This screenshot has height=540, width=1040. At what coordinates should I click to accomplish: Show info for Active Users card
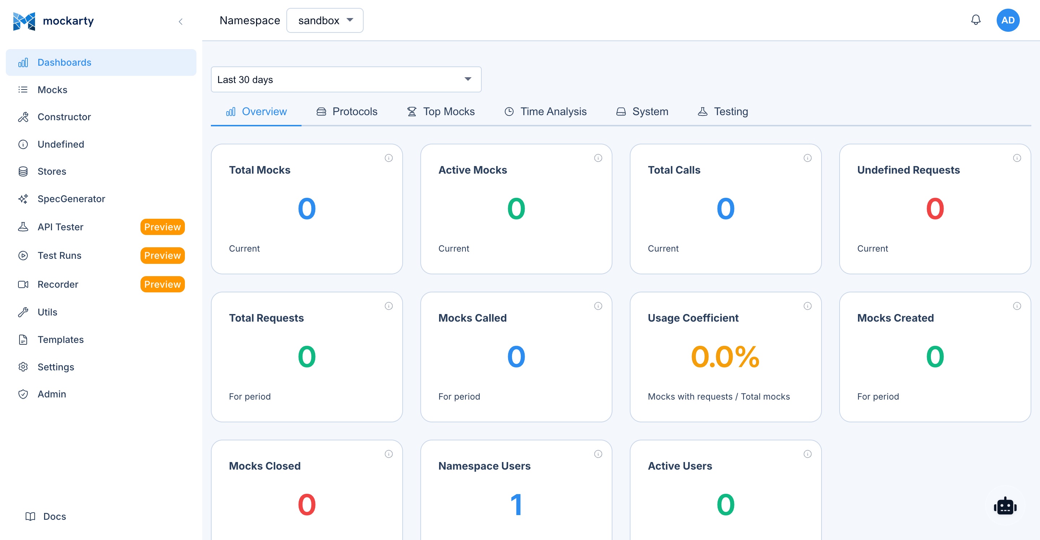pos(807,454)
